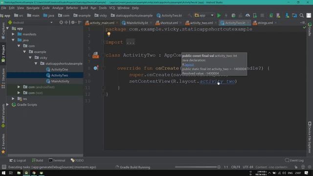Open the Build tool window
The width and height of the screenshot is (313, 176).
coord(38,160)
